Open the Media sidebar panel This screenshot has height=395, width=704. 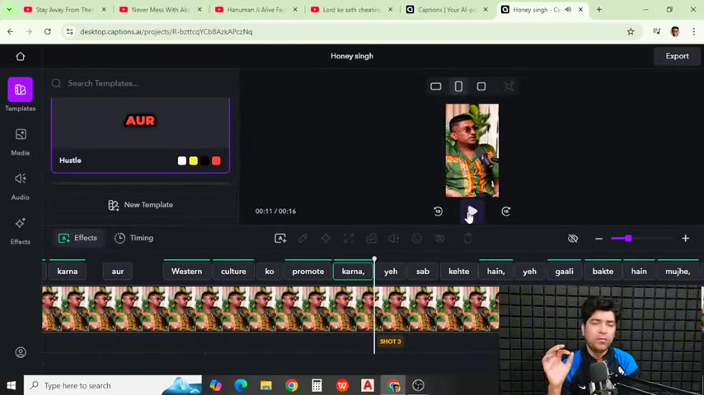pyautogui.click(x=21, y=142)
